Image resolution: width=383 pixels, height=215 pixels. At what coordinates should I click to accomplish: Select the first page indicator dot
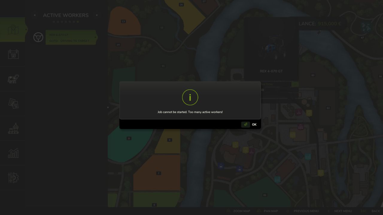tap(54, 22)
